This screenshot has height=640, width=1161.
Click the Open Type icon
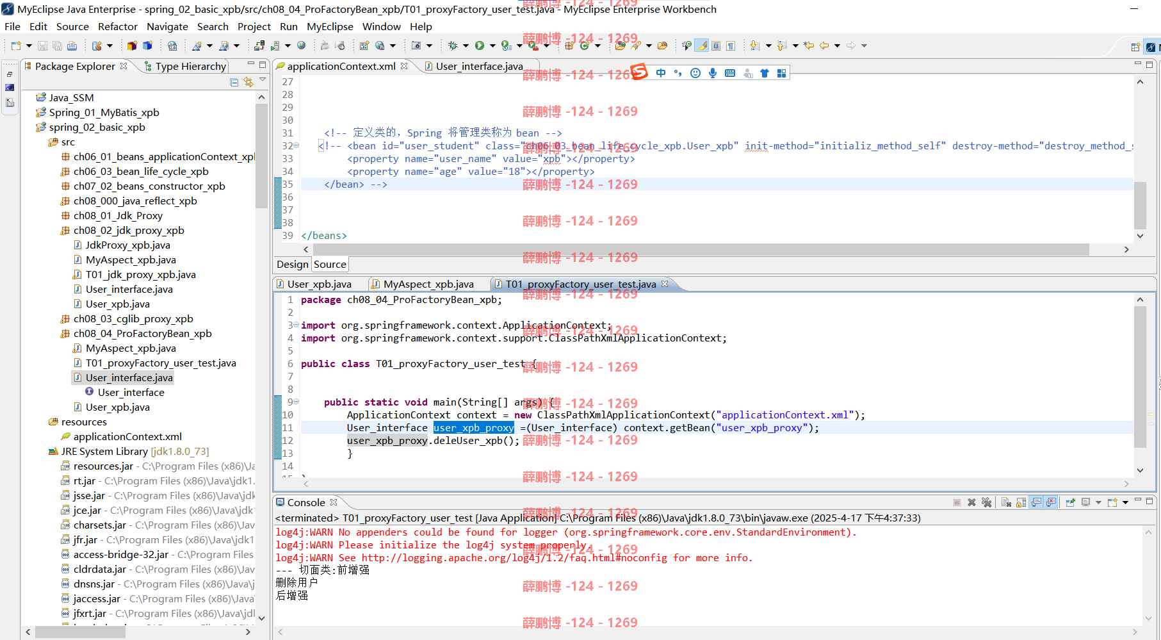[x=620, y=45]
